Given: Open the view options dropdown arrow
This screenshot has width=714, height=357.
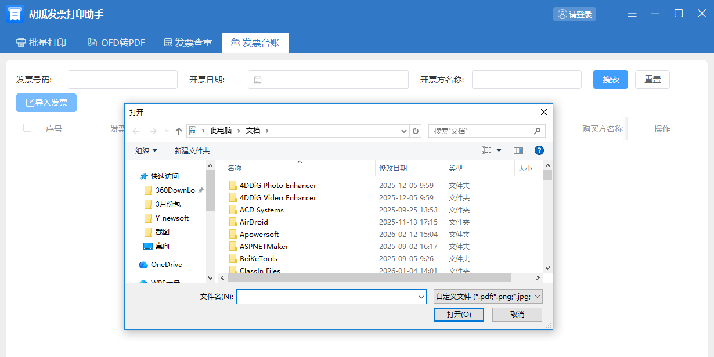Looking at the screenshot, I should click(x=499, y=151).
